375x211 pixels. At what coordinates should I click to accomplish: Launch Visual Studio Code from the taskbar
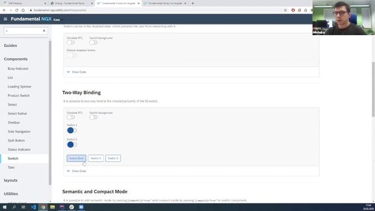33,207
